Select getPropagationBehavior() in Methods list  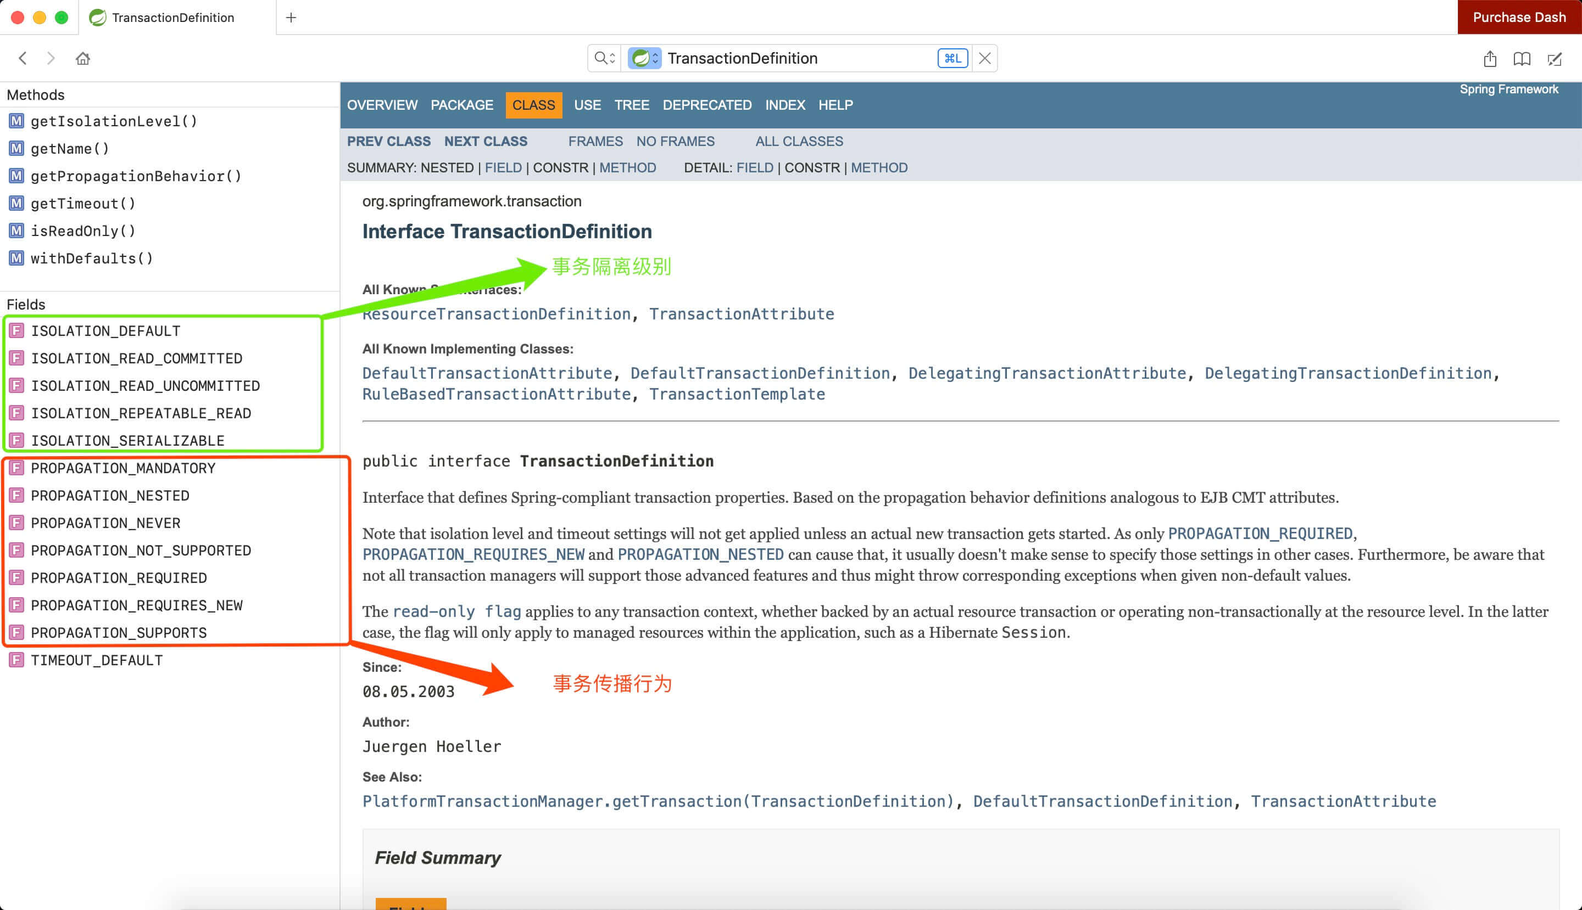click(136, 176)
